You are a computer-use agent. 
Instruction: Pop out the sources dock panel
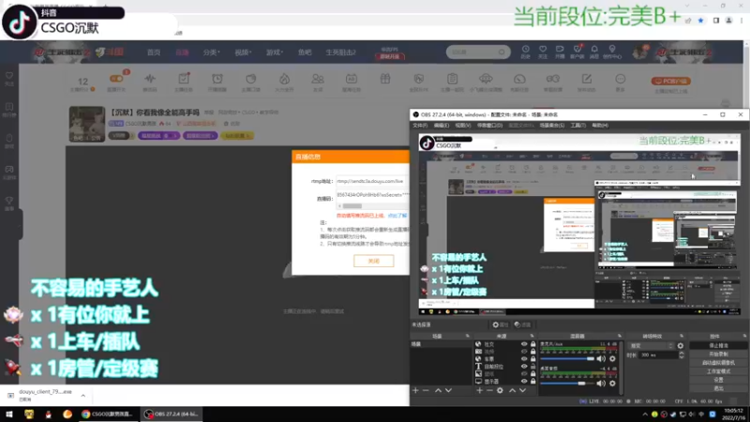point(532,336)
